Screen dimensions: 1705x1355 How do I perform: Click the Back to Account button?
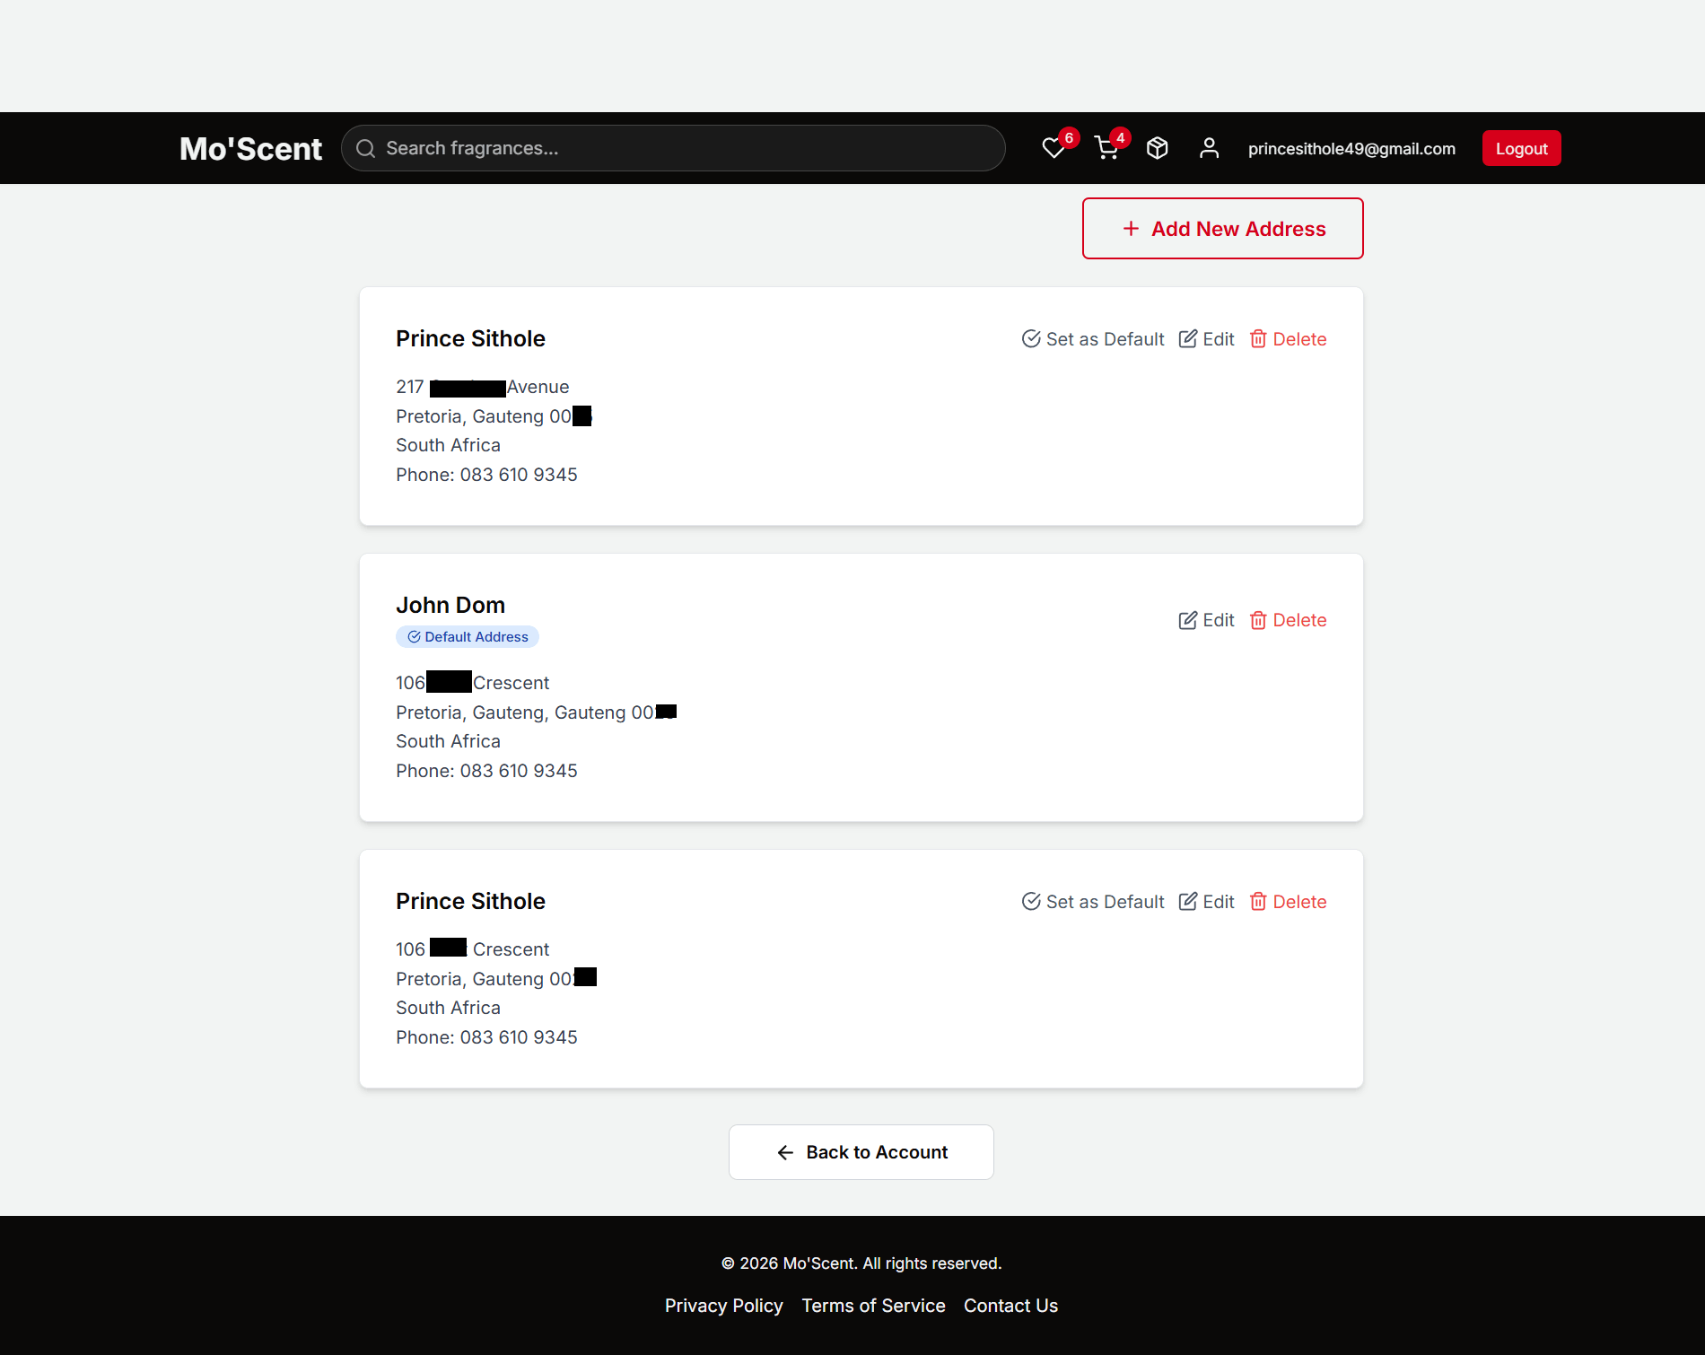[x=861, y=1152]
